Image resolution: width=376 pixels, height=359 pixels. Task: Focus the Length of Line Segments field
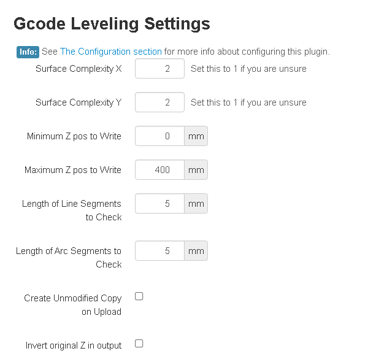coord(159,204)
